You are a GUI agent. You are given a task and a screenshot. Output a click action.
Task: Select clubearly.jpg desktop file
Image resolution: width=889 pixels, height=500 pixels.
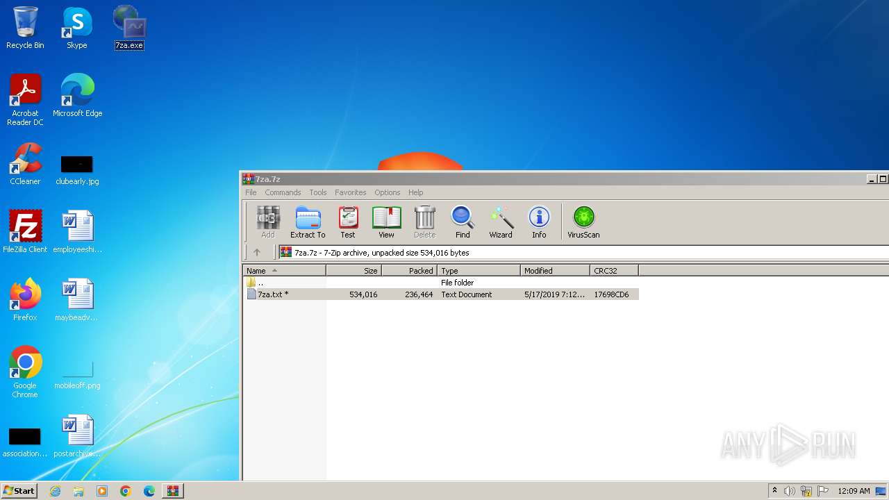click(77, 170)
